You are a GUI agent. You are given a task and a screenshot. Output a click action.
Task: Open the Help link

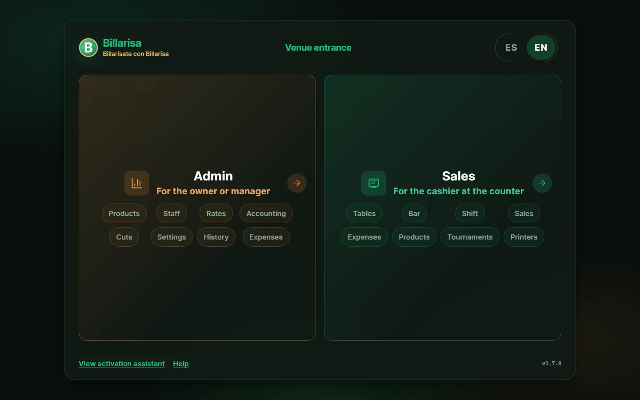pyautogui.click(x=181, y=364)
